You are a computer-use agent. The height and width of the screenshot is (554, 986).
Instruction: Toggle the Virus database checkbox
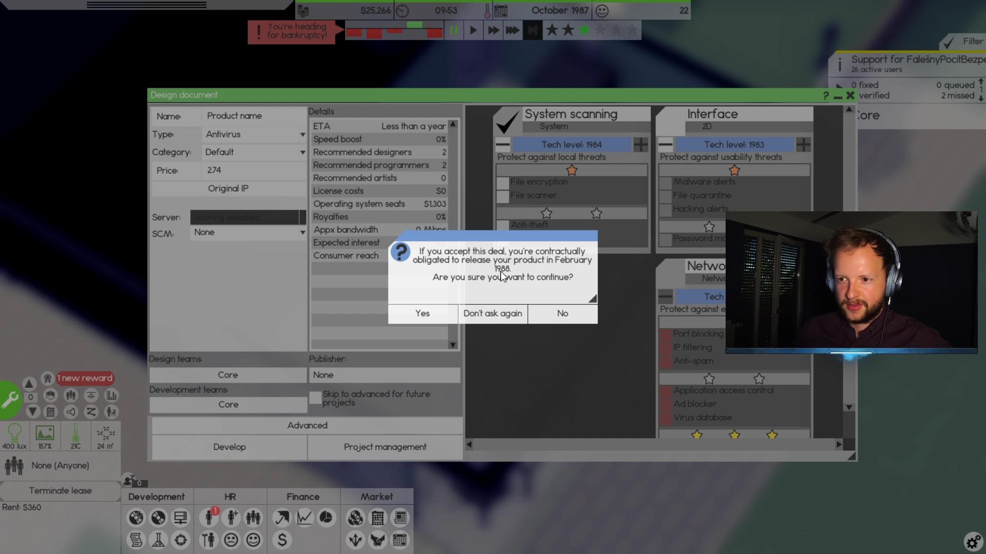pos(666,418)
